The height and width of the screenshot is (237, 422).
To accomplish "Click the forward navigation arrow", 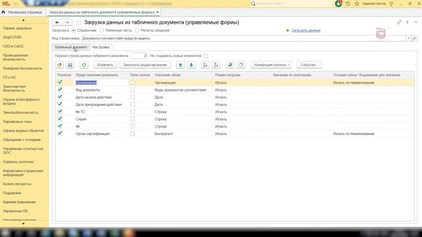I will tap(67, 22).
